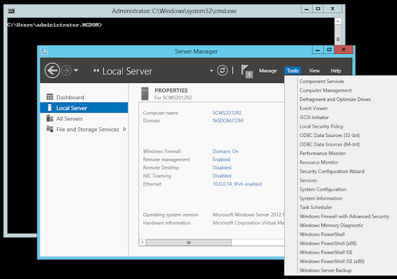Click Remote Desktop Disabled link
The width and height of the screenshot is (397, 279).
tap(222, 167)
